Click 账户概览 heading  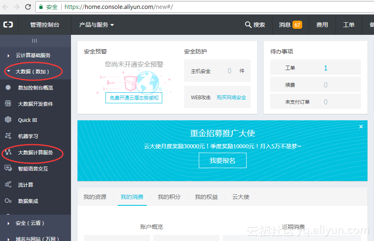(151, 227)
